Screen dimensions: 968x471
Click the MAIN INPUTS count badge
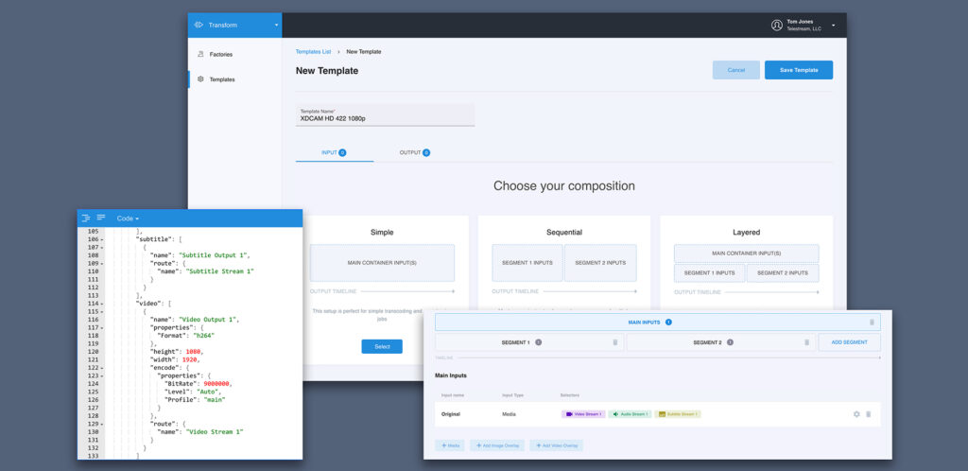click(x=668, y=323)
